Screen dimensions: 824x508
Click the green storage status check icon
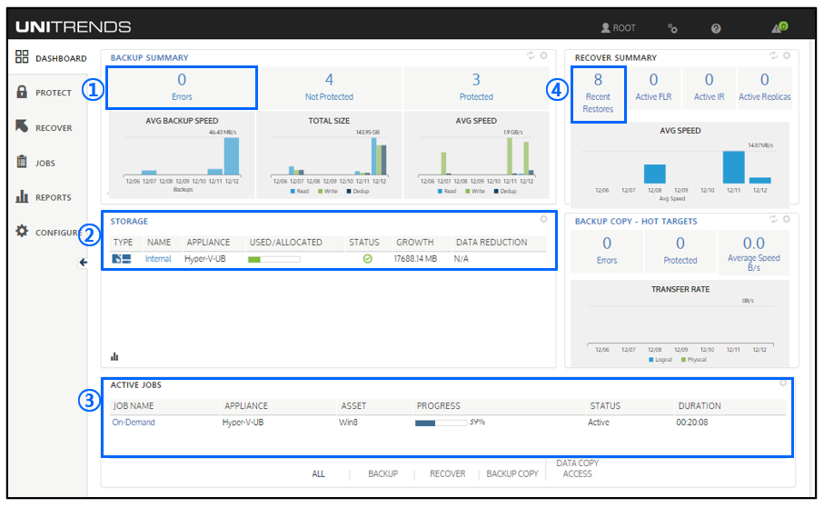click(x=368, y=259)
